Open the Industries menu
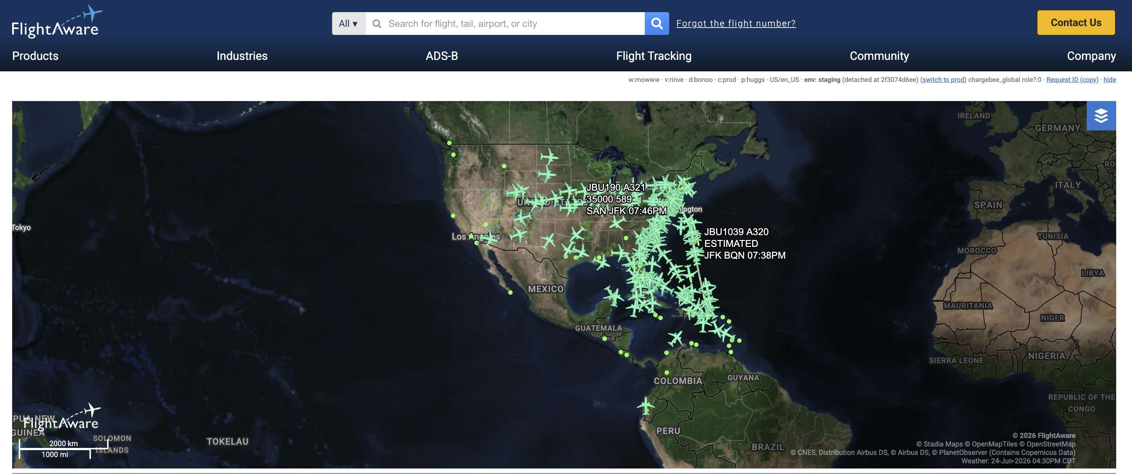This screenshot has width=1132, height=474. [242, 56]
